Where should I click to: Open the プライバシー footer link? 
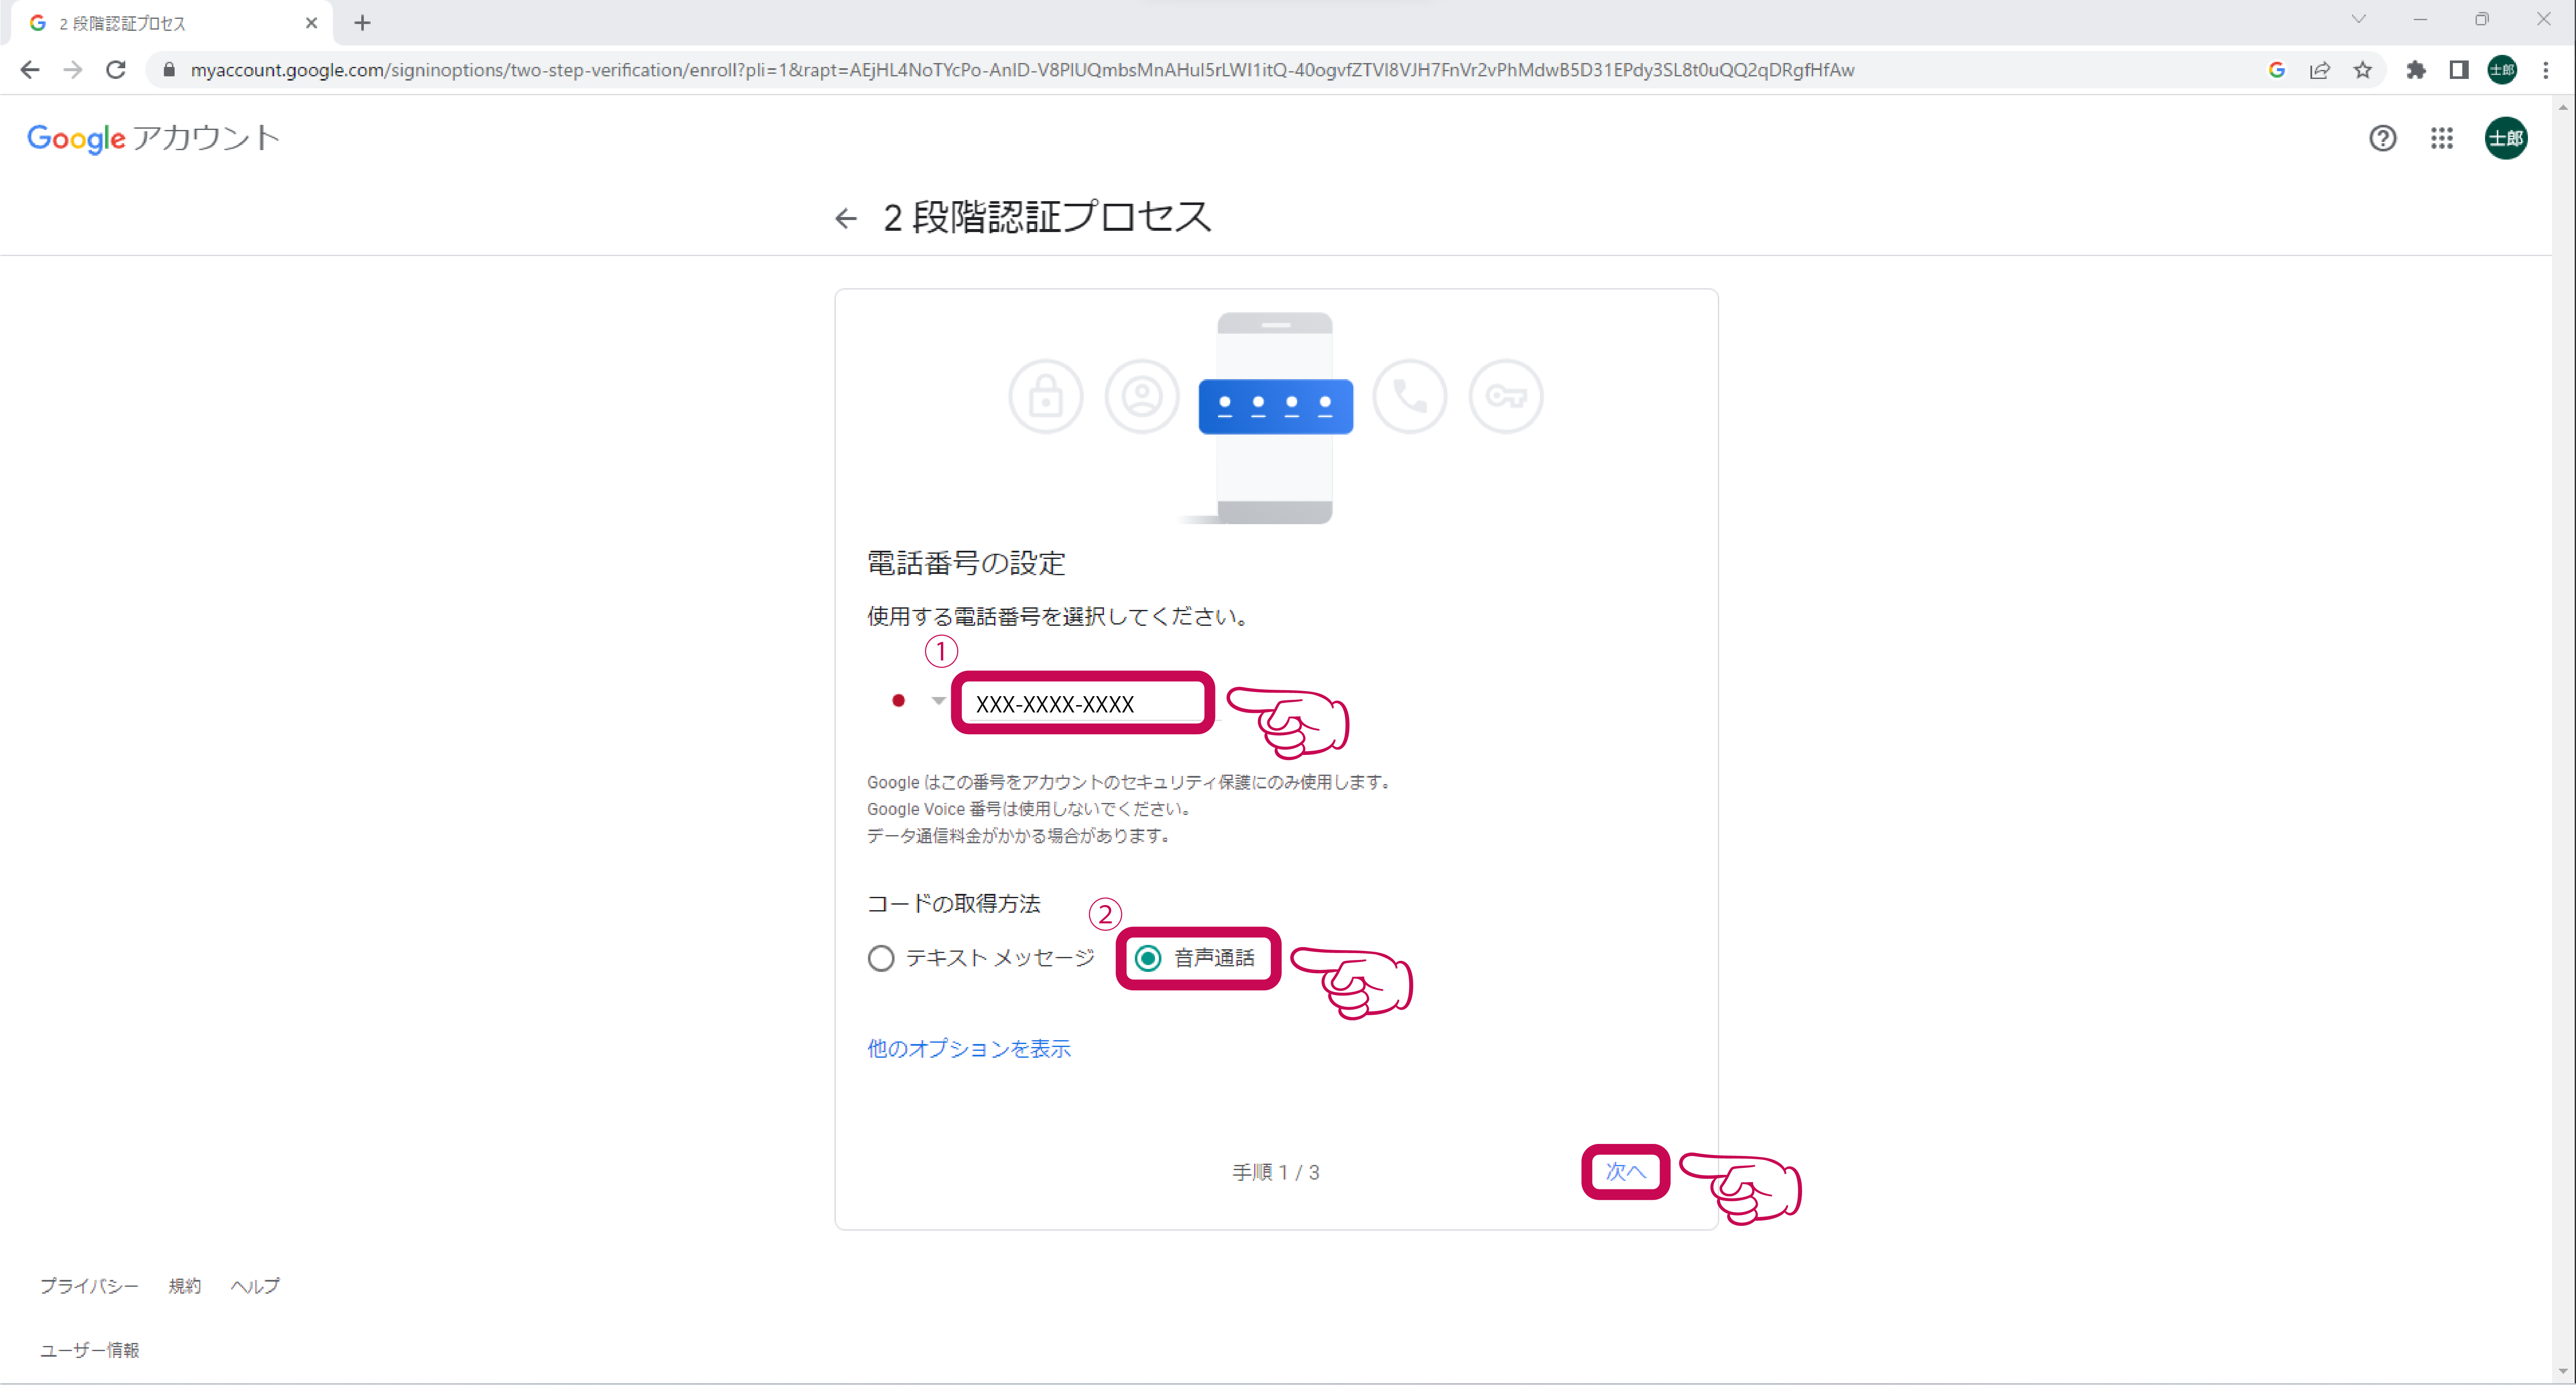click(x=89, y=1286)
